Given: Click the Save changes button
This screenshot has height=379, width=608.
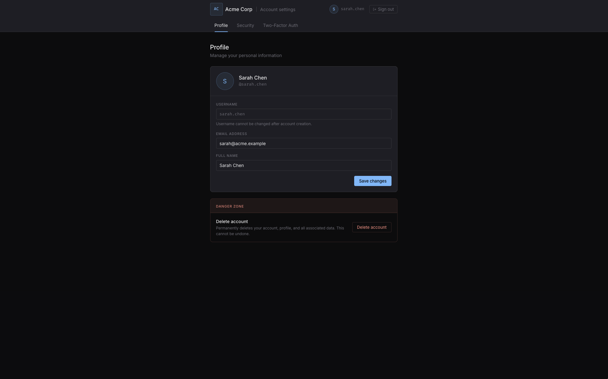Looking at the screenshot, I should [x=373, y=181].
